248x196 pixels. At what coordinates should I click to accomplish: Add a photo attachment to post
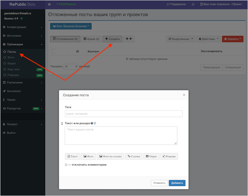tap(88, 156)
